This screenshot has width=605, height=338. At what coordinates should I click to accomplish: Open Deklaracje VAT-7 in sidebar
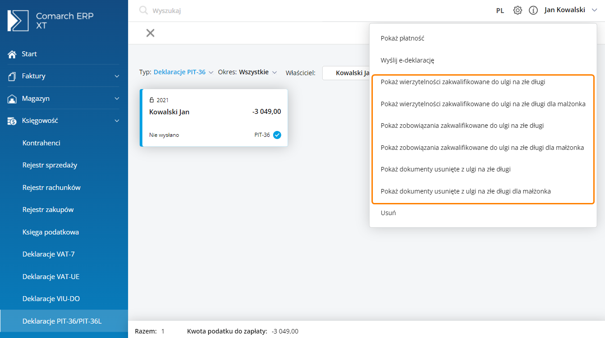(48, 254)
